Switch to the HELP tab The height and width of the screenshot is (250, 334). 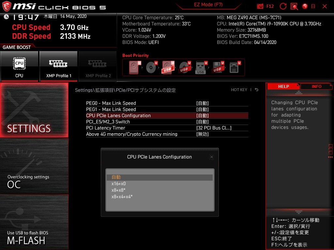point(283,87)
